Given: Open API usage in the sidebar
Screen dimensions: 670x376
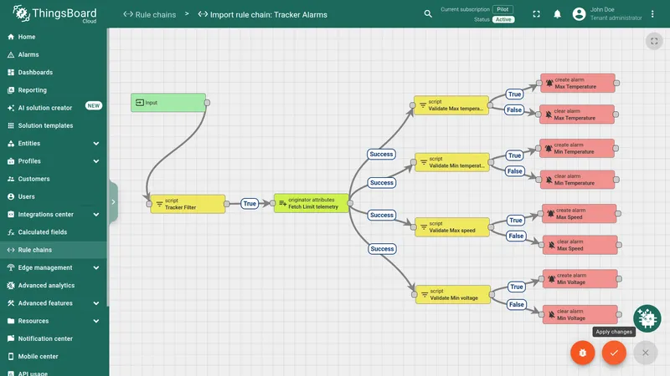Looking at the screenshot, I should 54,373.
